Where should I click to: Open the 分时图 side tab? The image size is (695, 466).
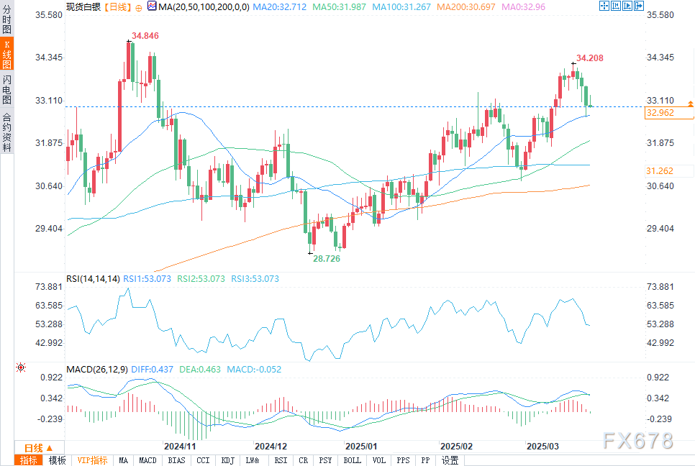pyautogui.click(x=6, y=19)
